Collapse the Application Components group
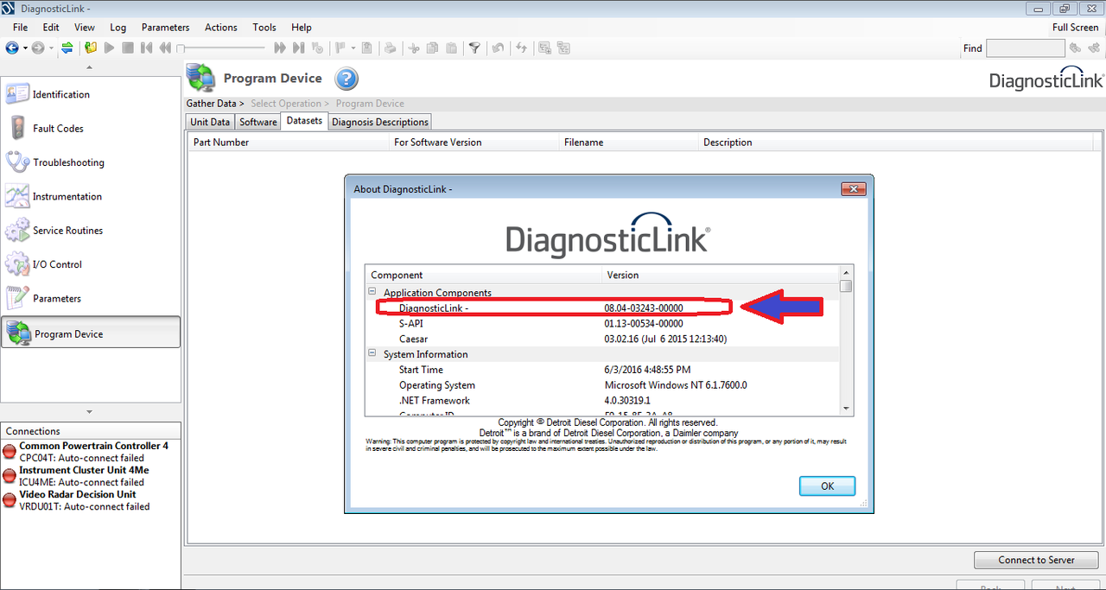 372,293
